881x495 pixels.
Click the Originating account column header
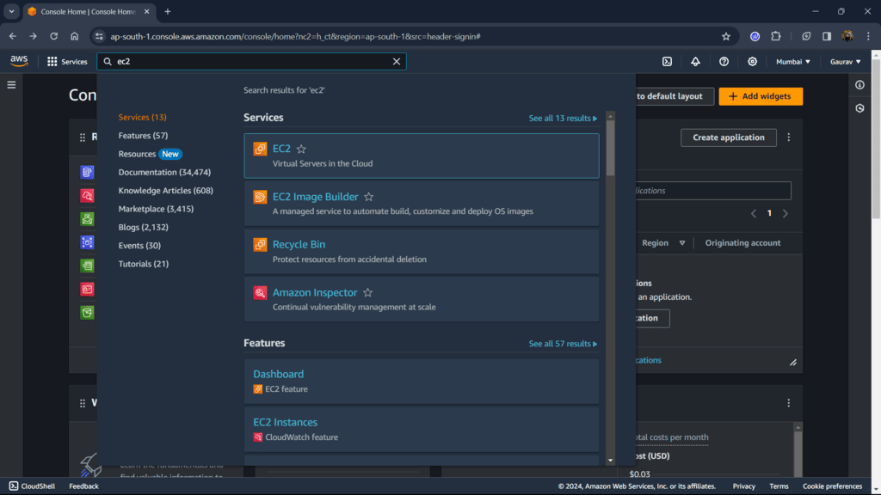[742, 243]
